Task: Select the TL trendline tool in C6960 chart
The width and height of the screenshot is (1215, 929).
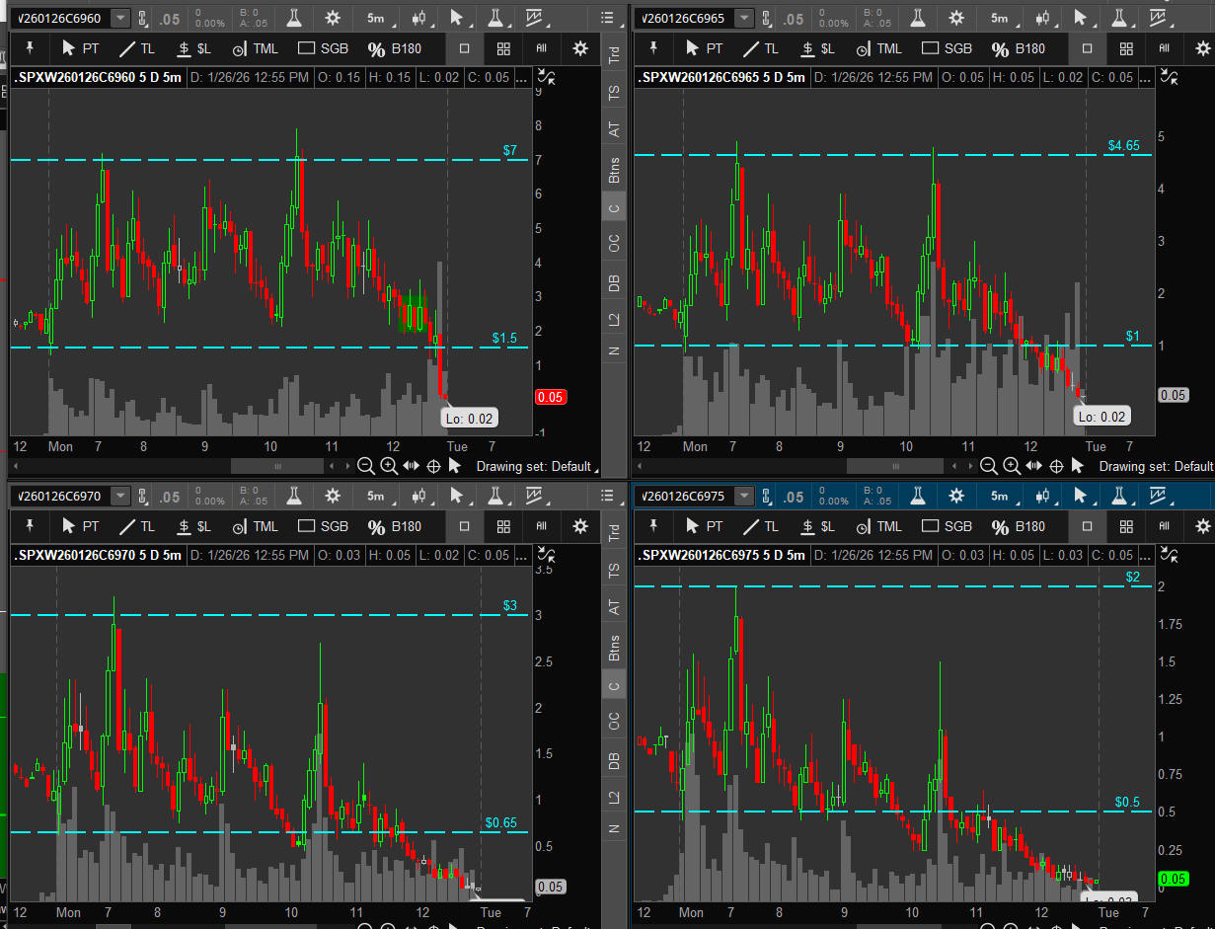Action: [137, 48]
